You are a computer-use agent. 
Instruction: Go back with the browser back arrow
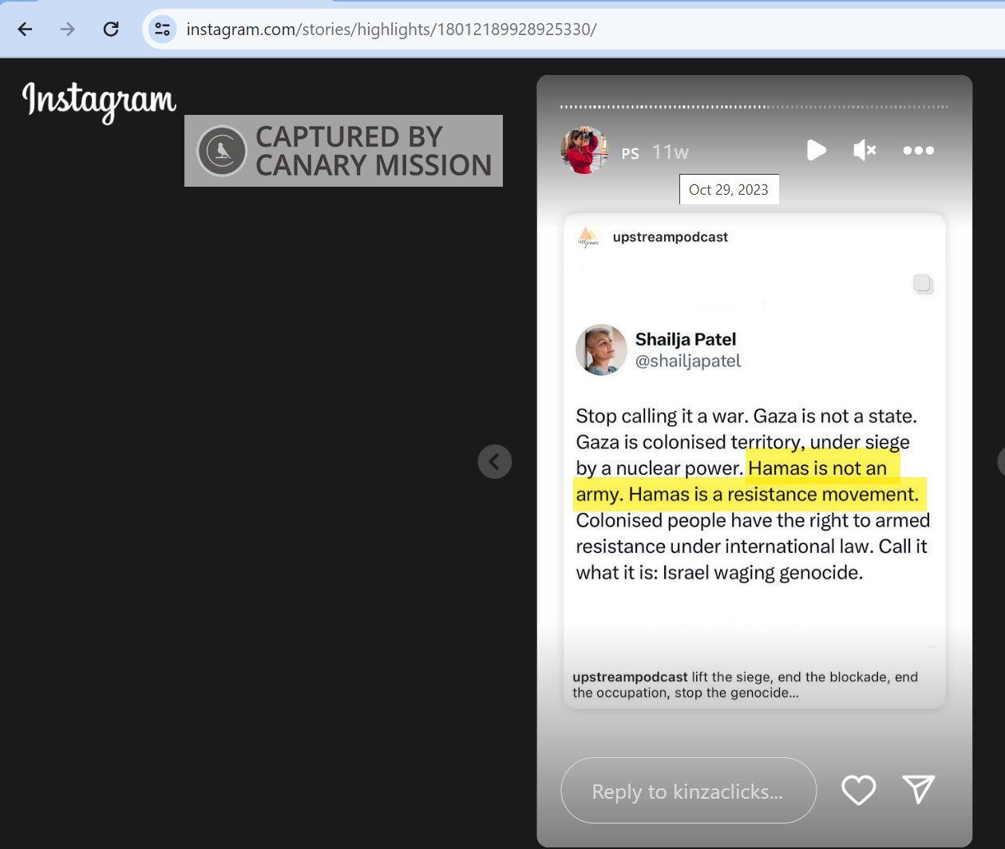coord(25,30)
